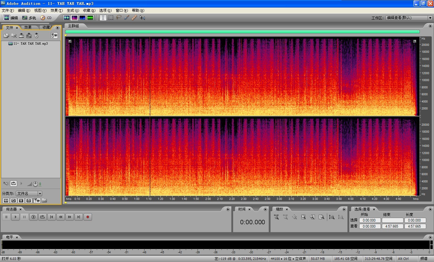Click the full path C:\> folder icon
This screenshot has height=262, width=434.
(44, 200)
